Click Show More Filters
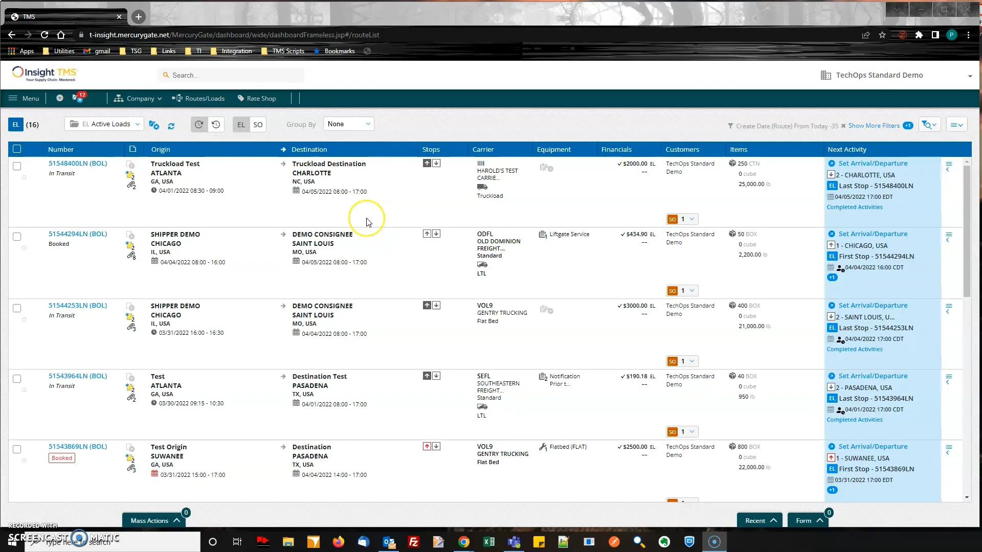This screenshot has height=552, width=982. (x=873, y=126)
